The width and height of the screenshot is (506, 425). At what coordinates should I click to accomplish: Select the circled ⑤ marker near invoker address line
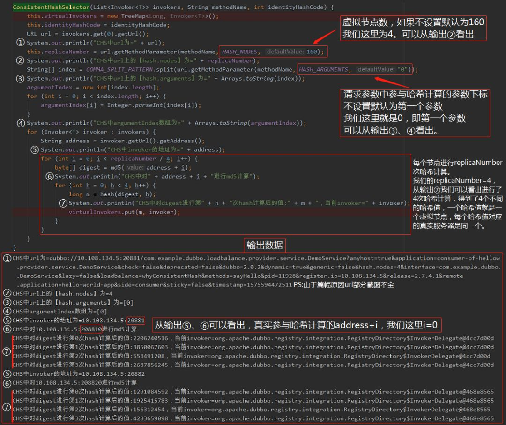(35, 149)
